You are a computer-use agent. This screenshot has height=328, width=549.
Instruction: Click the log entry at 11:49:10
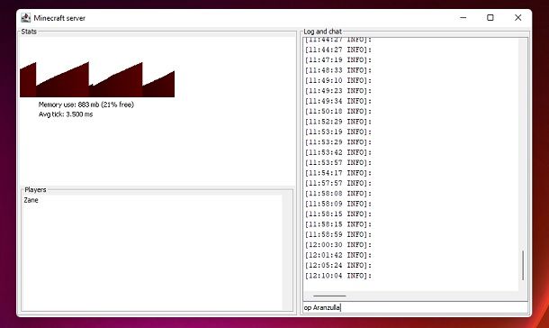(x=338, y=80)
